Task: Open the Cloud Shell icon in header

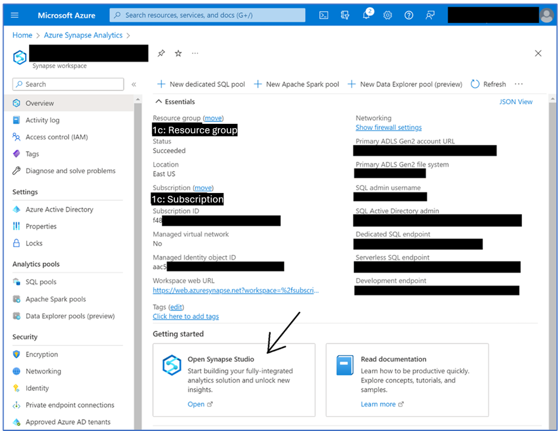Action: (323, 15)
